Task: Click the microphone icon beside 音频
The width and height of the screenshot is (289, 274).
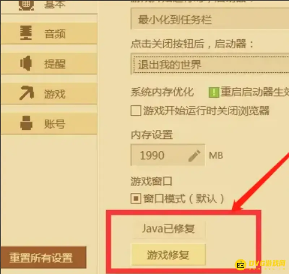Action: coord(26,33)
